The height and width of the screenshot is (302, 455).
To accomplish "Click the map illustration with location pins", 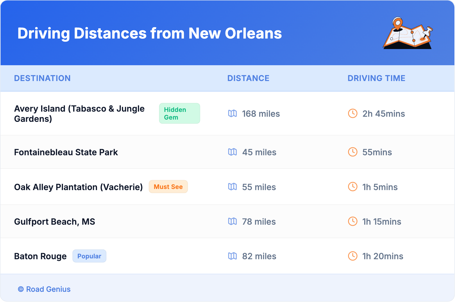I will (x=408, y=33).
